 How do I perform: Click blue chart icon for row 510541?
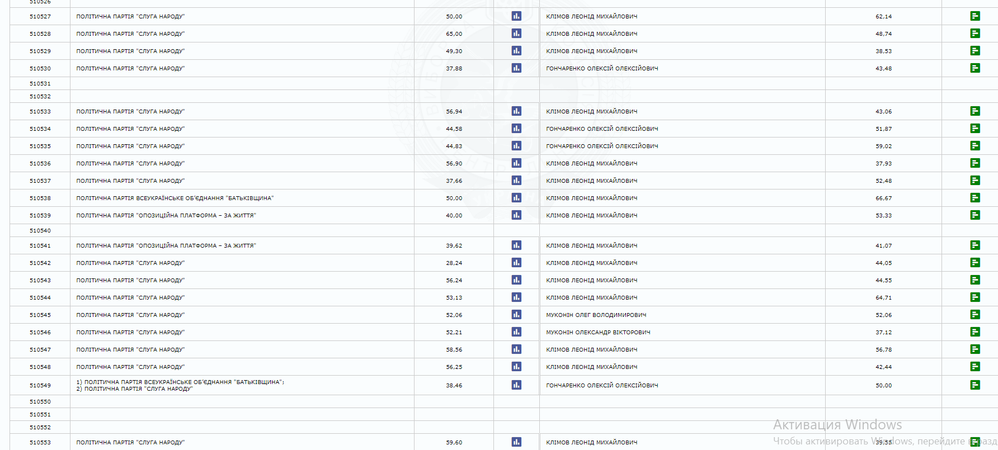(x=516, y=245)
